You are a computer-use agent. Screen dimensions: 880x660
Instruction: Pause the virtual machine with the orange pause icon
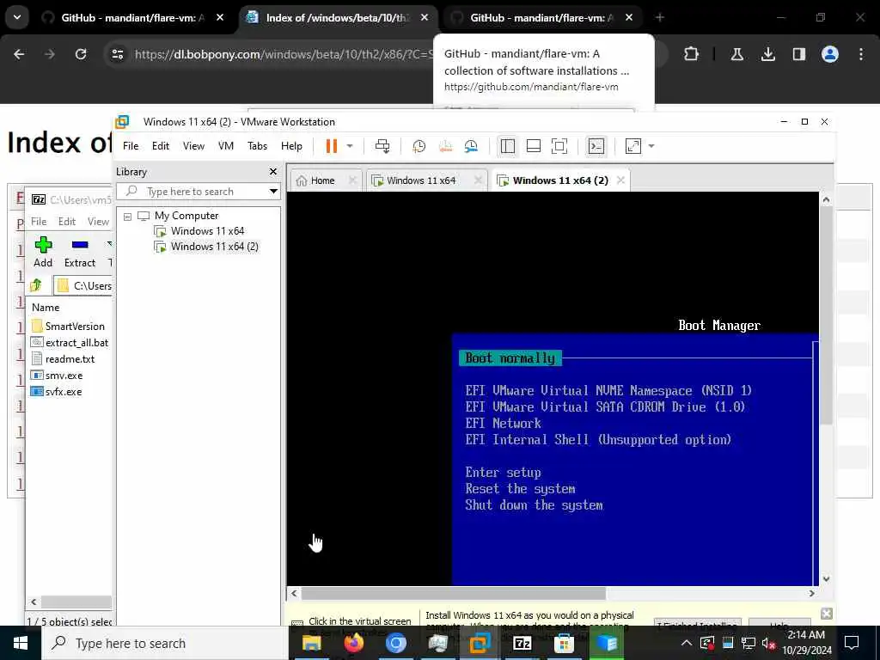pyautogui.click(x=332, y=146)
